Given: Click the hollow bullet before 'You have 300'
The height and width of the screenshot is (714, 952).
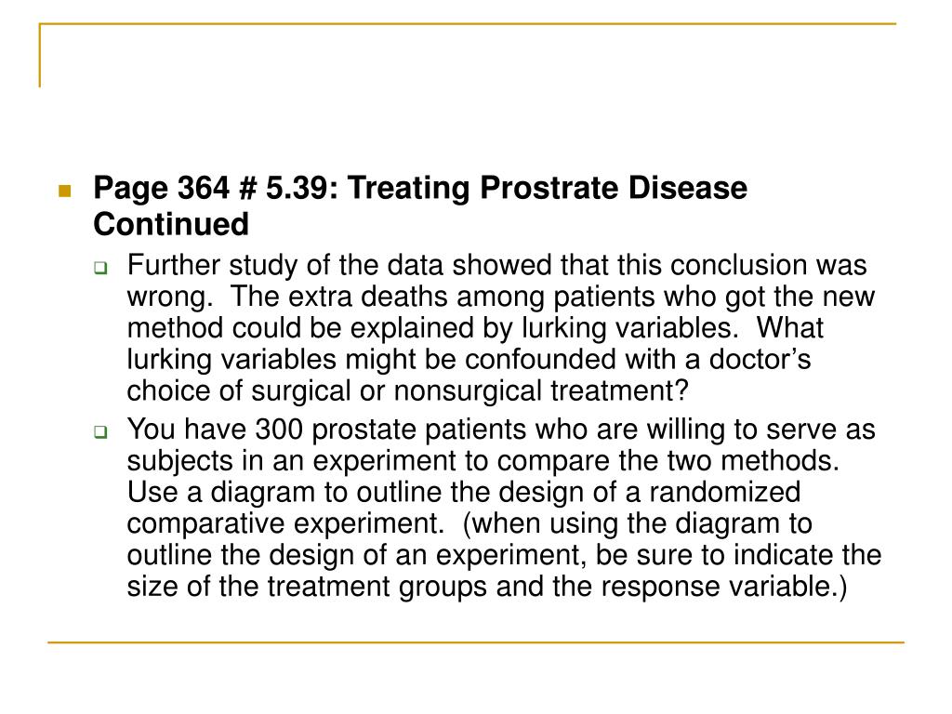Looking at the screenshot, I should 100,432.
